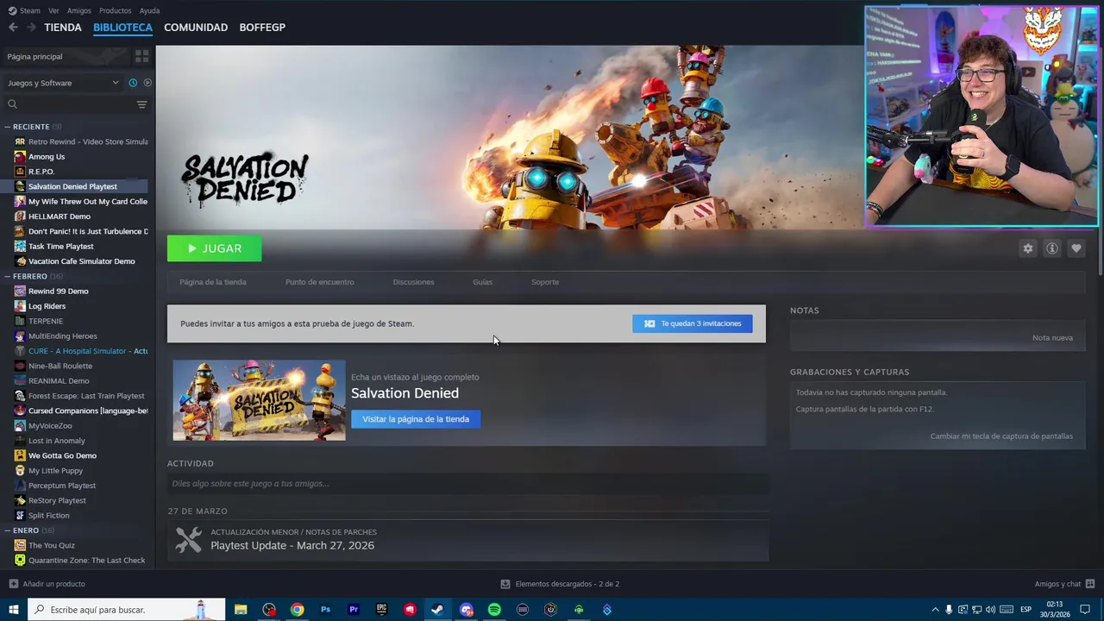Open Google Chrome from the taskbar

pos(297,610)
